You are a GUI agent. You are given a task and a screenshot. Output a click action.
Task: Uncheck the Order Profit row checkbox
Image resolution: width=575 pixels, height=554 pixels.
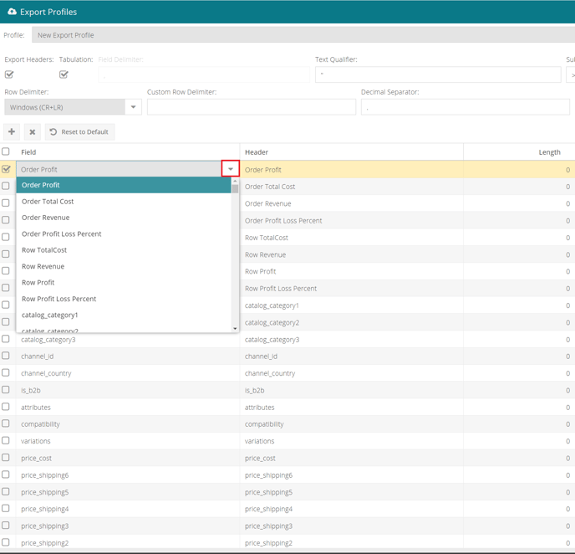pyautogui.click(x=6, y=169)
